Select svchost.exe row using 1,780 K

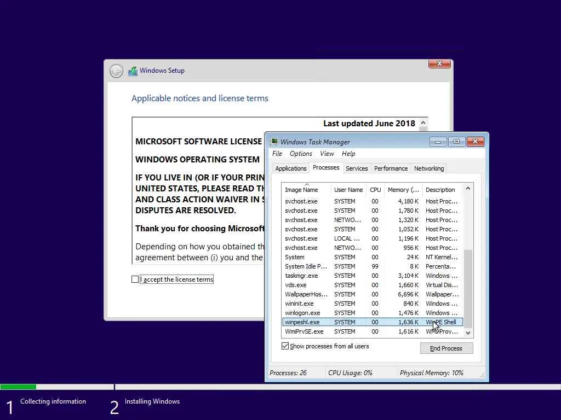tap(373, 211)
